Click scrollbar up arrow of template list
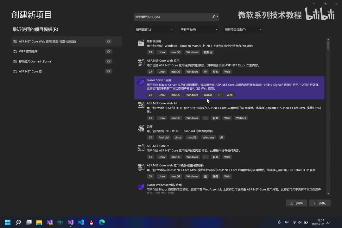This screenshot has height=228, width=342. pyautogui.click(x=328, y=40)
